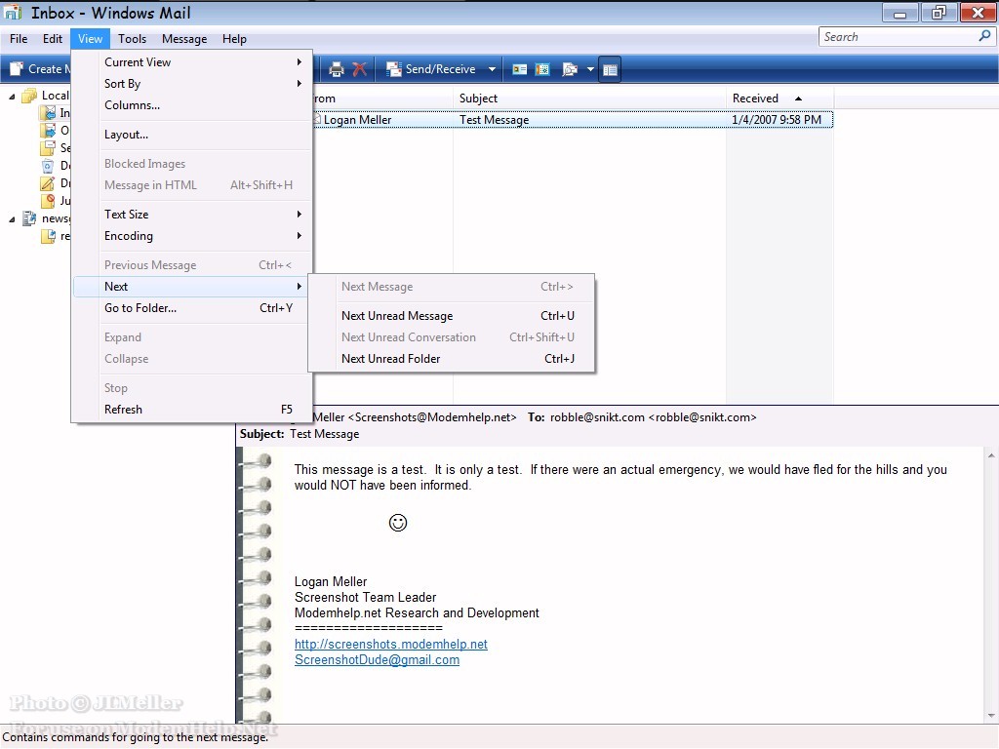Sort by the Received column header
Viewport: 999px width, 749px height.
point(779,99)
